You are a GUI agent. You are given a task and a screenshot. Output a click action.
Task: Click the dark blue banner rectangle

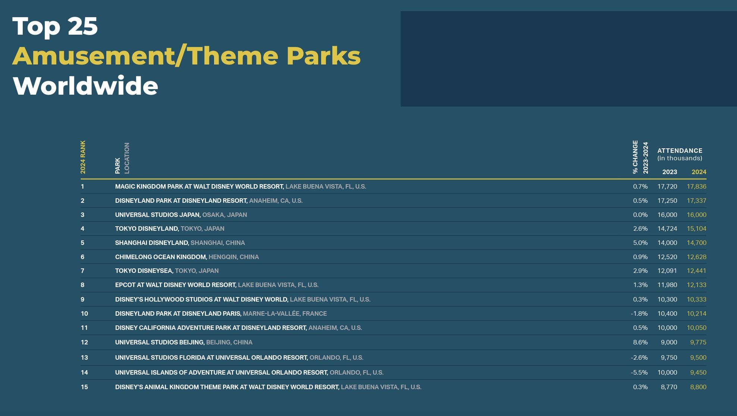[x=568, y=59]
